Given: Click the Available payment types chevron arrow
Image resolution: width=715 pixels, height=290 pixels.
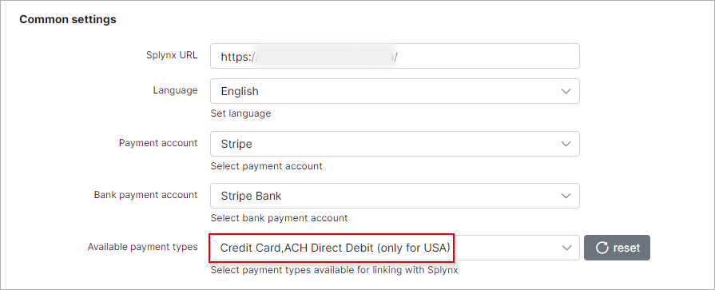Looking at the screenshot, I should (x=566, y=248).
